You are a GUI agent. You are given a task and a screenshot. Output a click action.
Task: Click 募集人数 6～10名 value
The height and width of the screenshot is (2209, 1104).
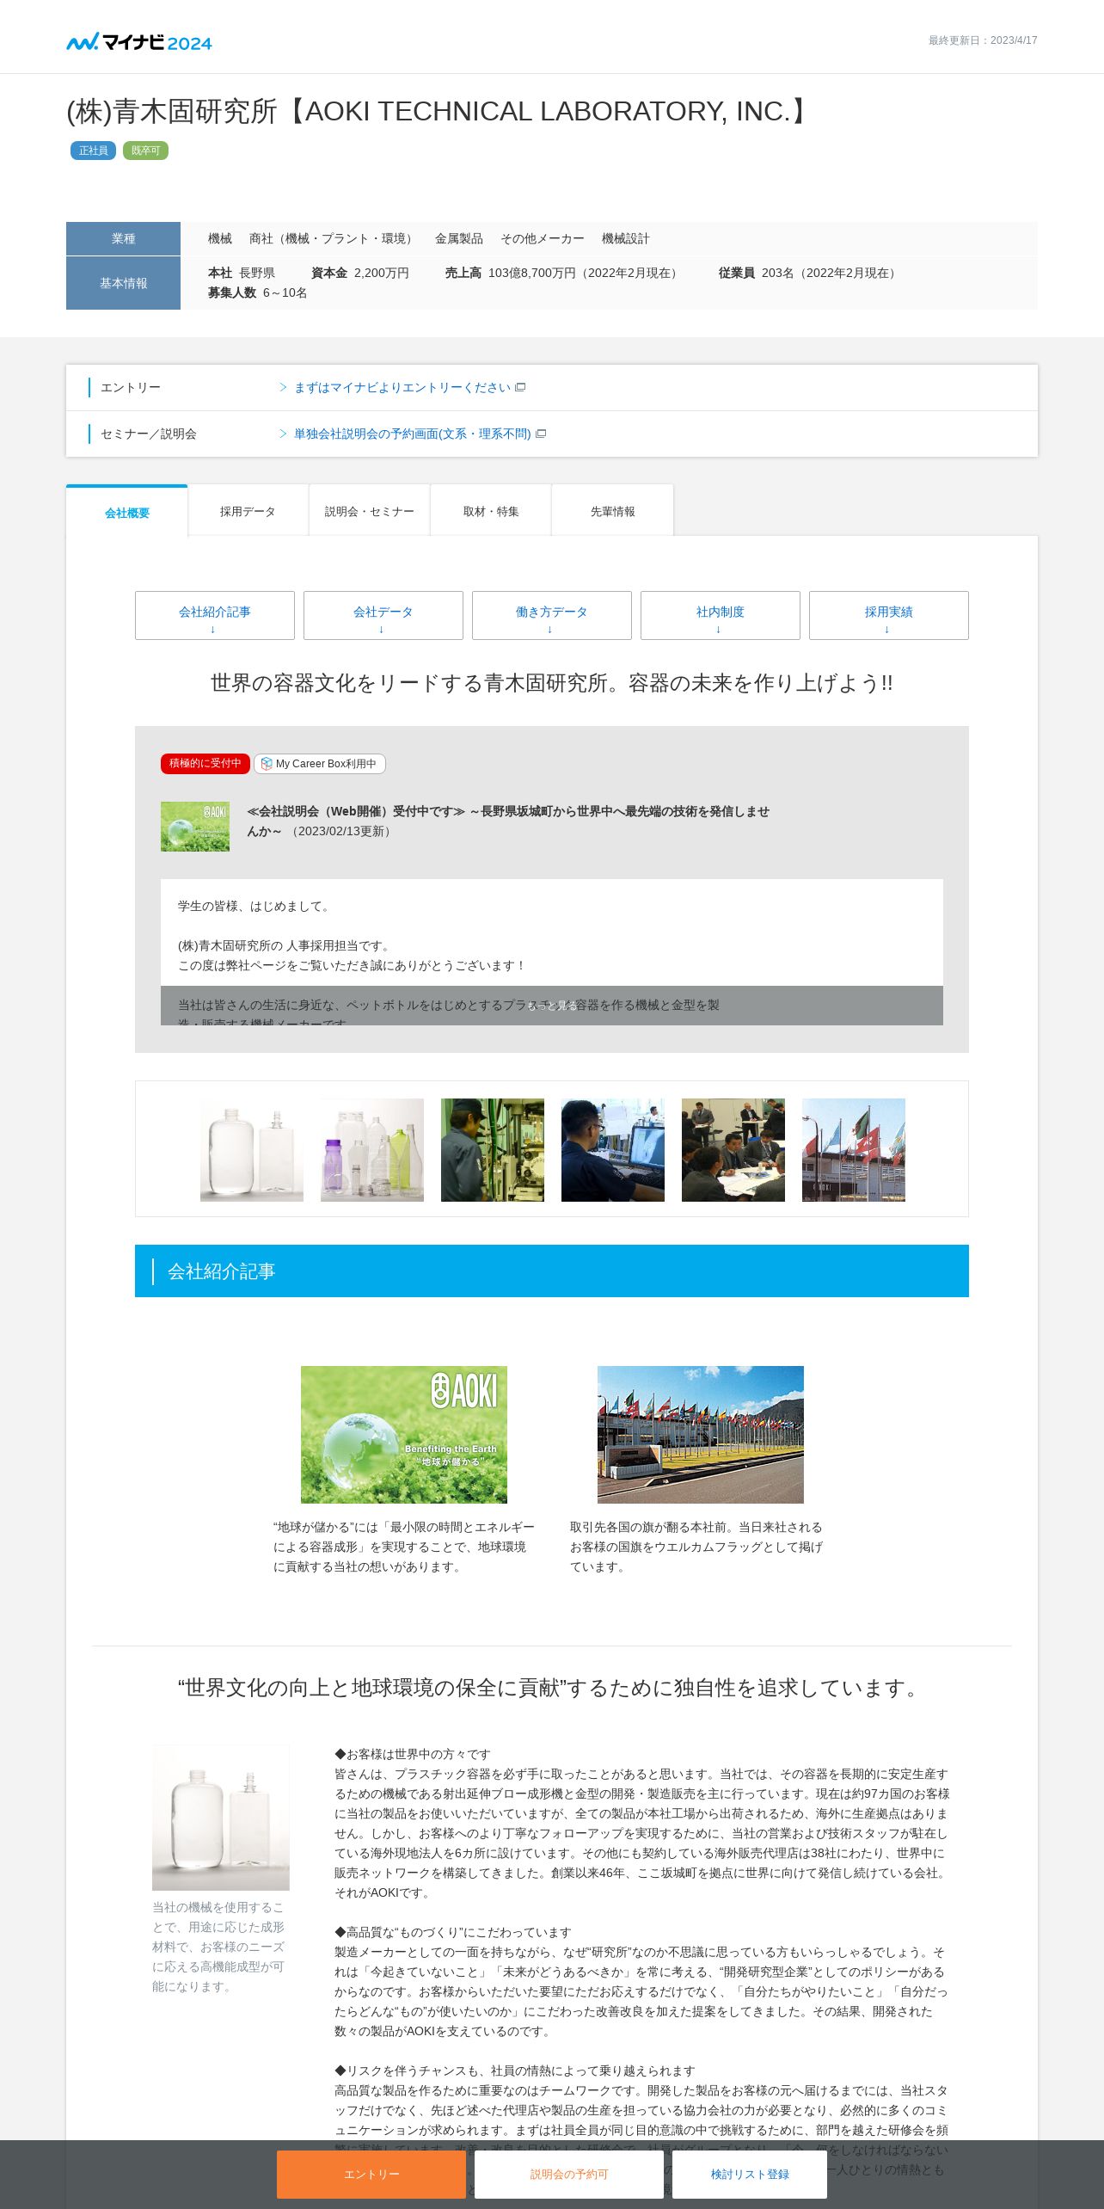click(258, 292)
